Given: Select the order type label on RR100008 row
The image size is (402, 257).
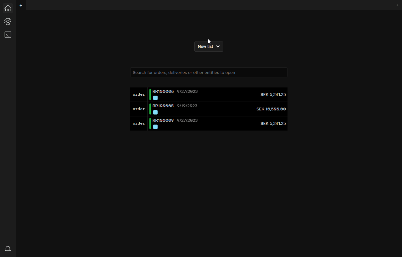Looking at the screenshot, I should pyautogui.click(x=138, y=94).
